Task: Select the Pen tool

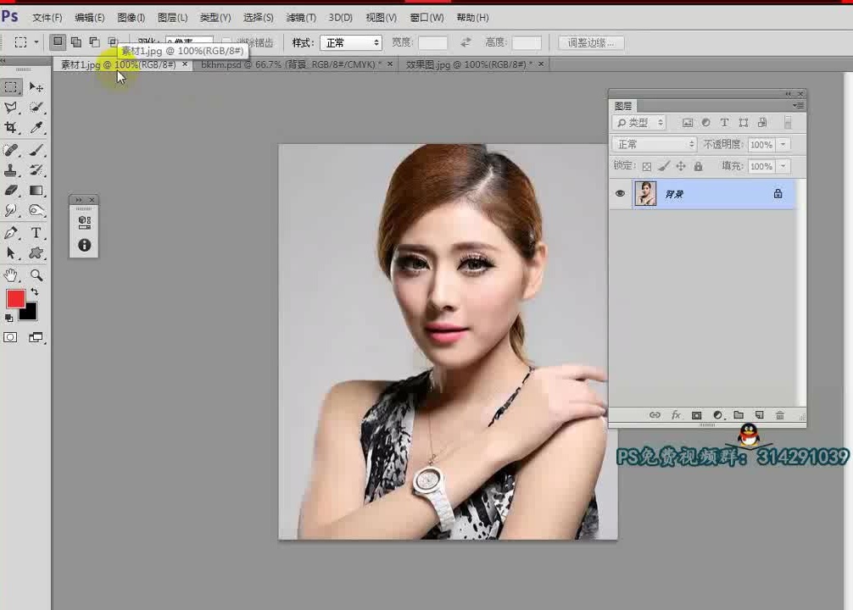Action: click(11, 233)
